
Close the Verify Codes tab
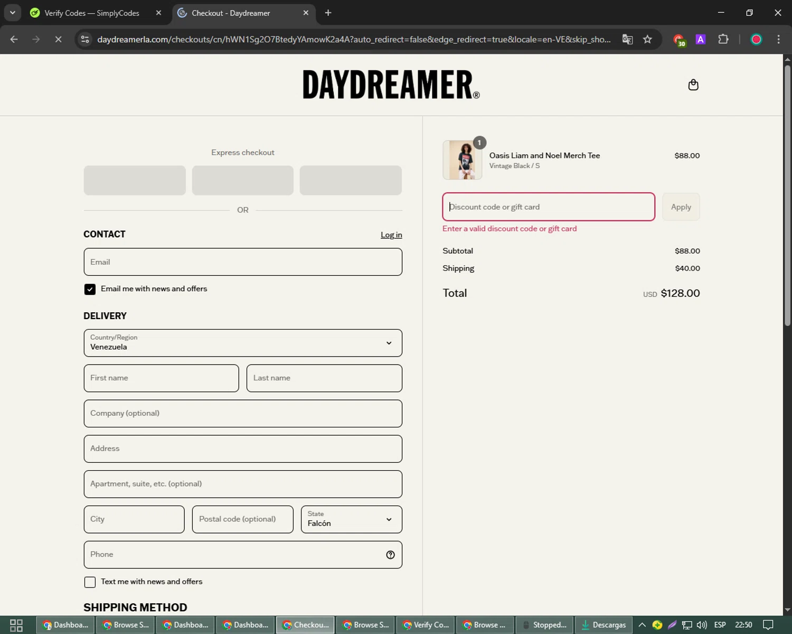158,13
